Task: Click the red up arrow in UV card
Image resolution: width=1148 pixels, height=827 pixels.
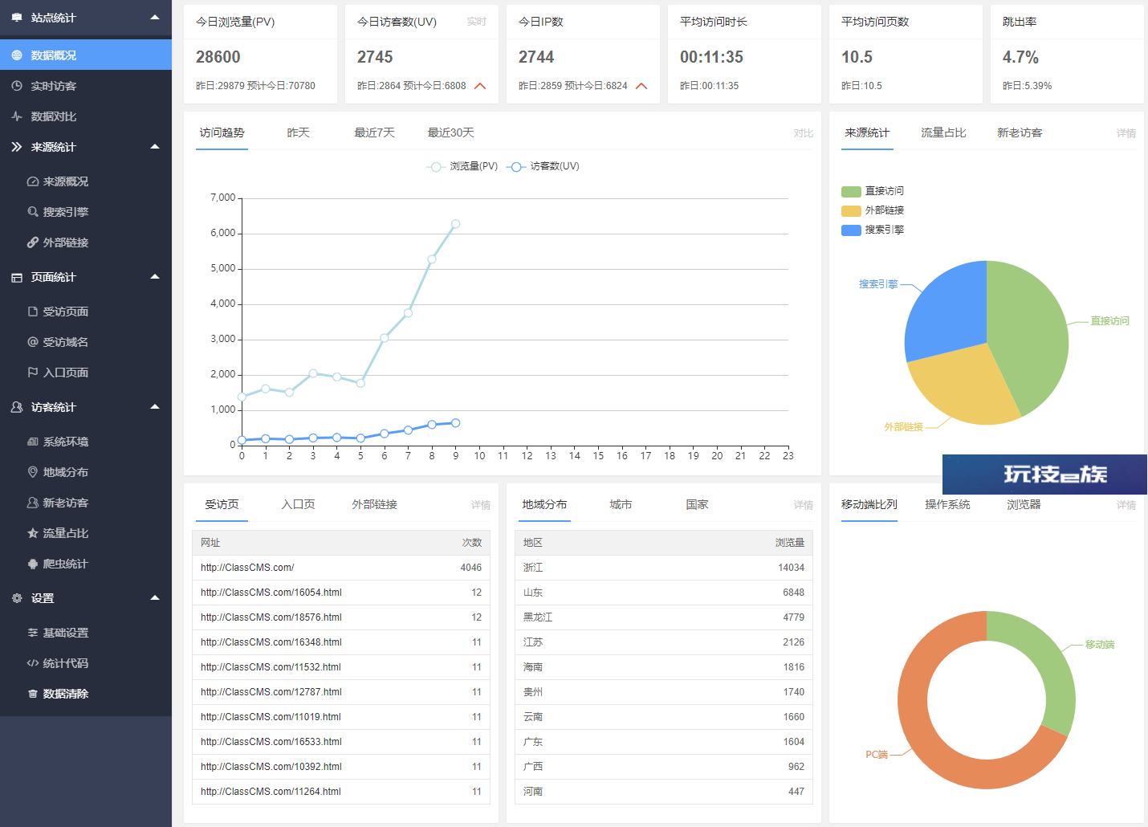Action: [x=480, y=86]
